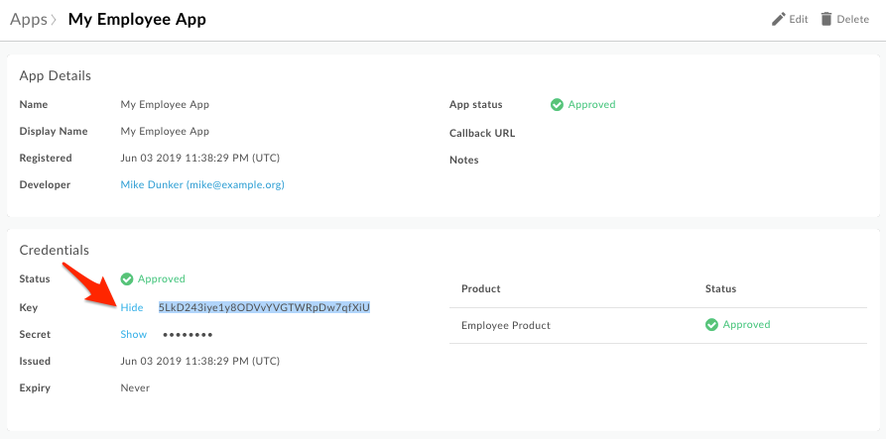
Task: Click the Edit button label
Action: tap(799, 19)
